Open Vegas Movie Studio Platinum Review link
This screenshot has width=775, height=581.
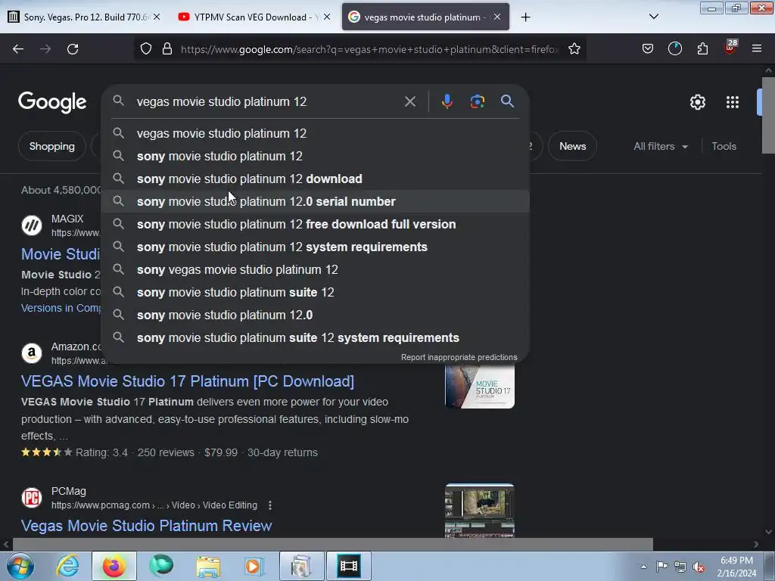146,526
